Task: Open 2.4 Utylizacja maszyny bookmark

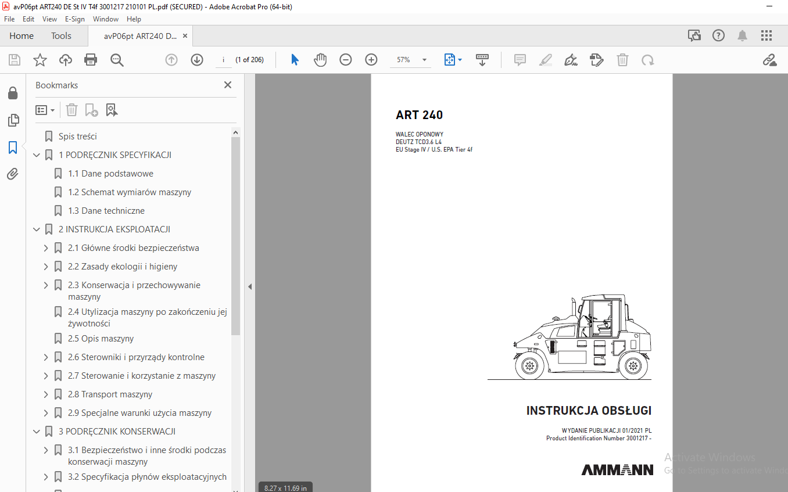Action: pyautogui.click(x=148, y=318)
